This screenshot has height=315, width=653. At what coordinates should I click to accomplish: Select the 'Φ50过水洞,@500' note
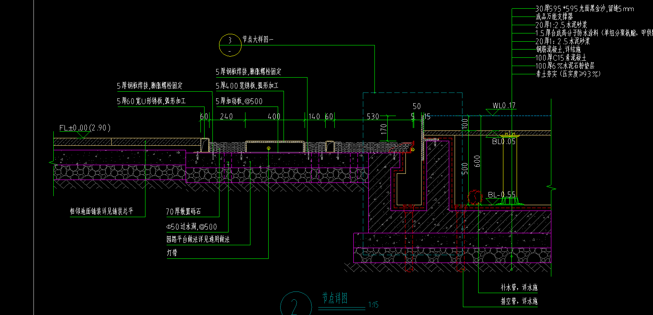[191, 227]
